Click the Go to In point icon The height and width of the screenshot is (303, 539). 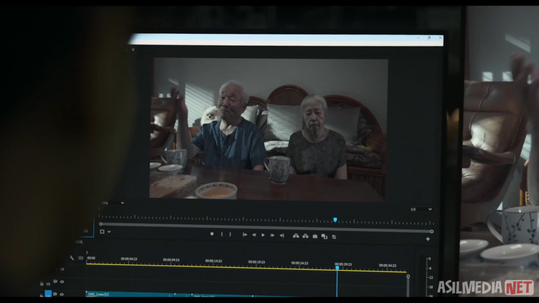pyautogui.click(x=245, y=235)
